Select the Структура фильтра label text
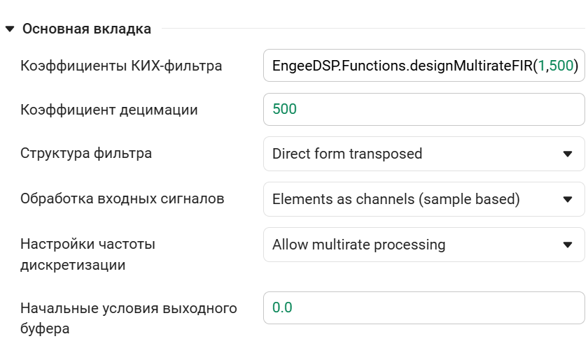 click(x=86, y=154)
